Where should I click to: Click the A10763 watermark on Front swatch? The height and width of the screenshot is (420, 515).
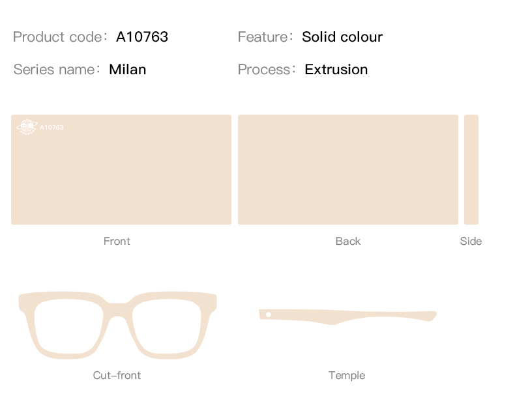[51, 128]
